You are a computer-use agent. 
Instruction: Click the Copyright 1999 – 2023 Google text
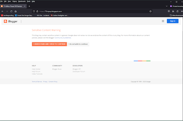[x=141, y=82]
